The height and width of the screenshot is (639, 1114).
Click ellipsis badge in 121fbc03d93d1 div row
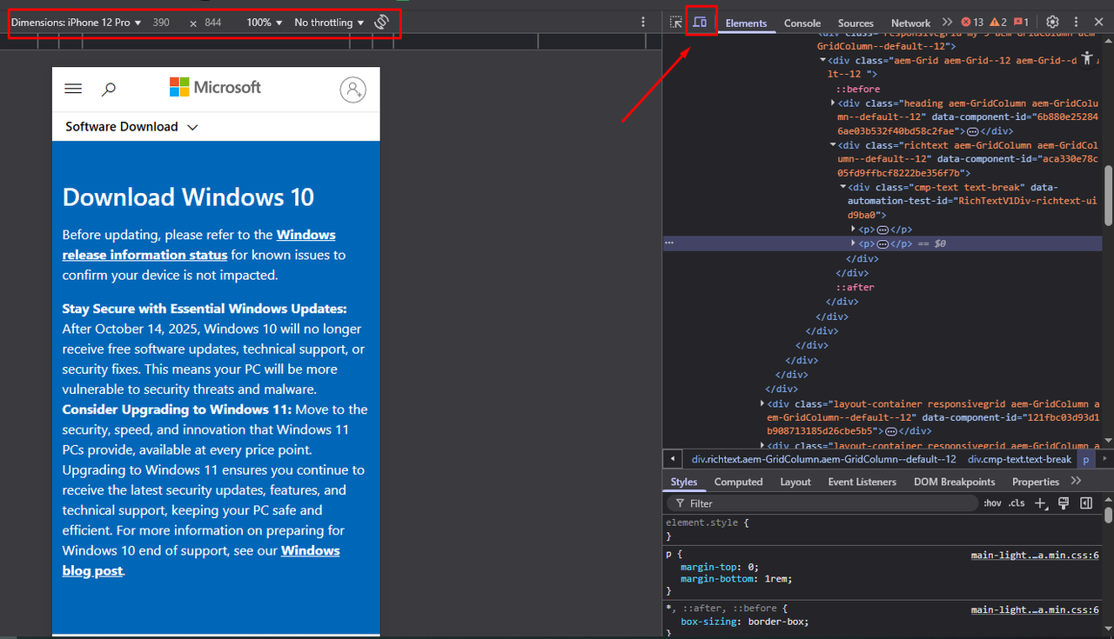tap(889, 430)
